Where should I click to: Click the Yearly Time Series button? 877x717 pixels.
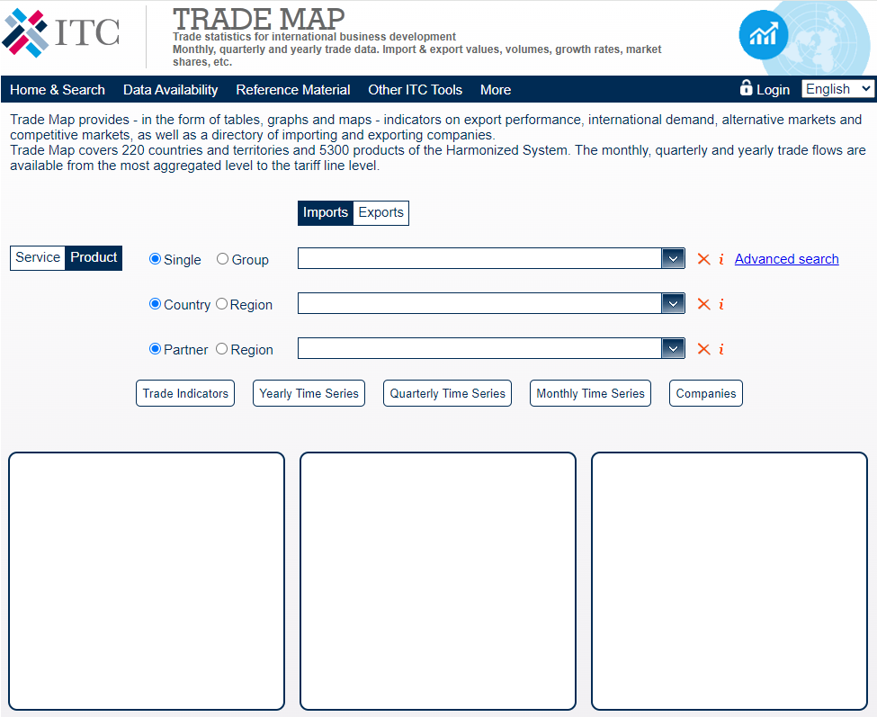309,393
